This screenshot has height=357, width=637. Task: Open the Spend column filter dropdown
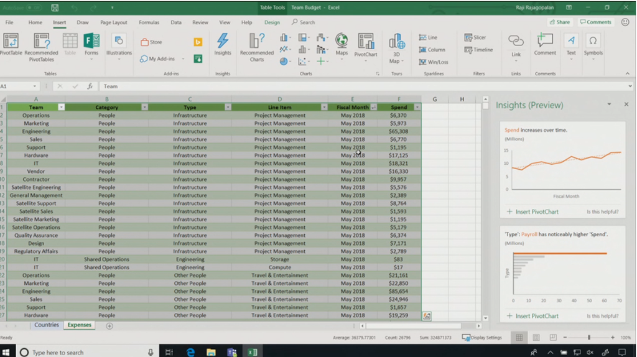coord(417,107)
